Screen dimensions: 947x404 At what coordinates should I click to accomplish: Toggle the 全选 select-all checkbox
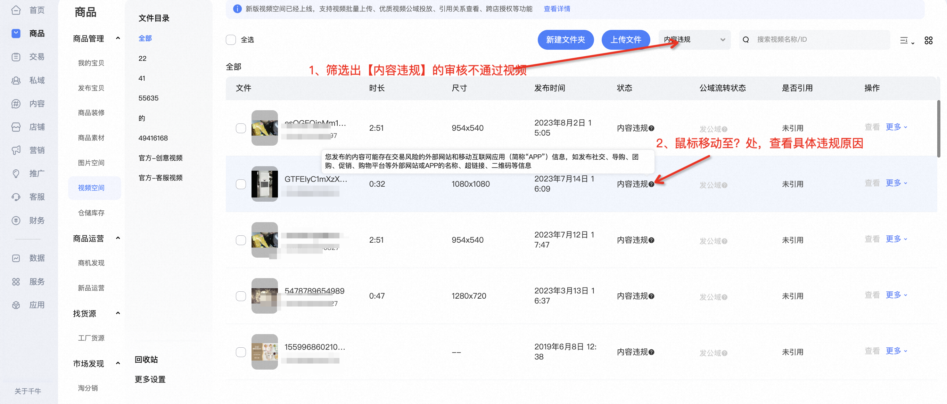pos(231,40)
